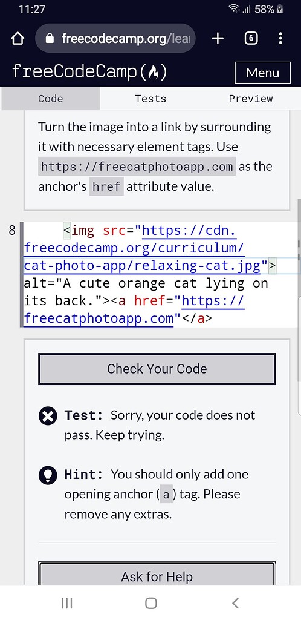Click line number 8 in the editor gutter
301x620 pixels.
pos(12,231)
